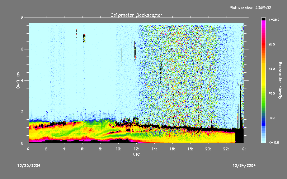The width and height of the screenshot is (287, 179).
Task: Click the end date 10/24/2004 label
Action: (244, 165)
